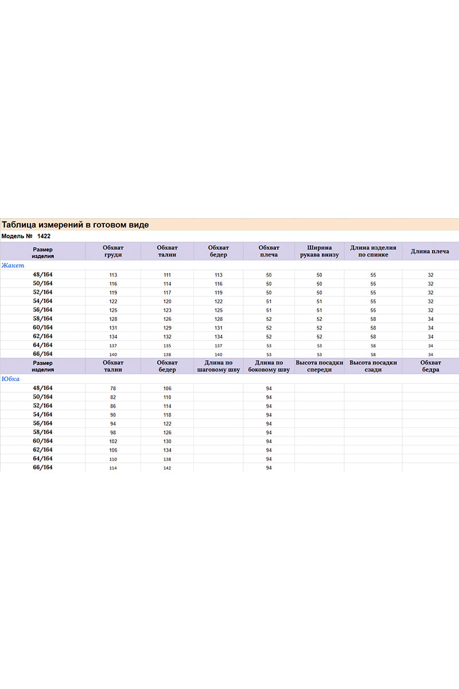Select the "Ширина рукава внизу" column header
Image resolution: width=459 pixels, height=689 pixels.
click(x=319, y=251)
